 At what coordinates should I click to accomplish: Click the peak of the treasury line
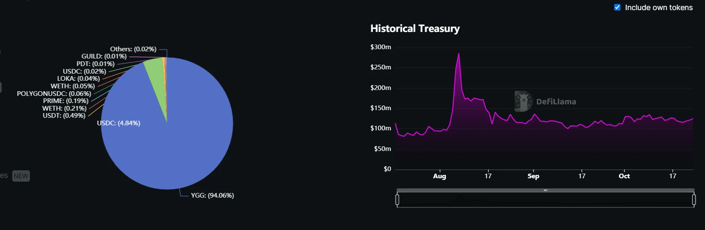[x=459, y=54]
